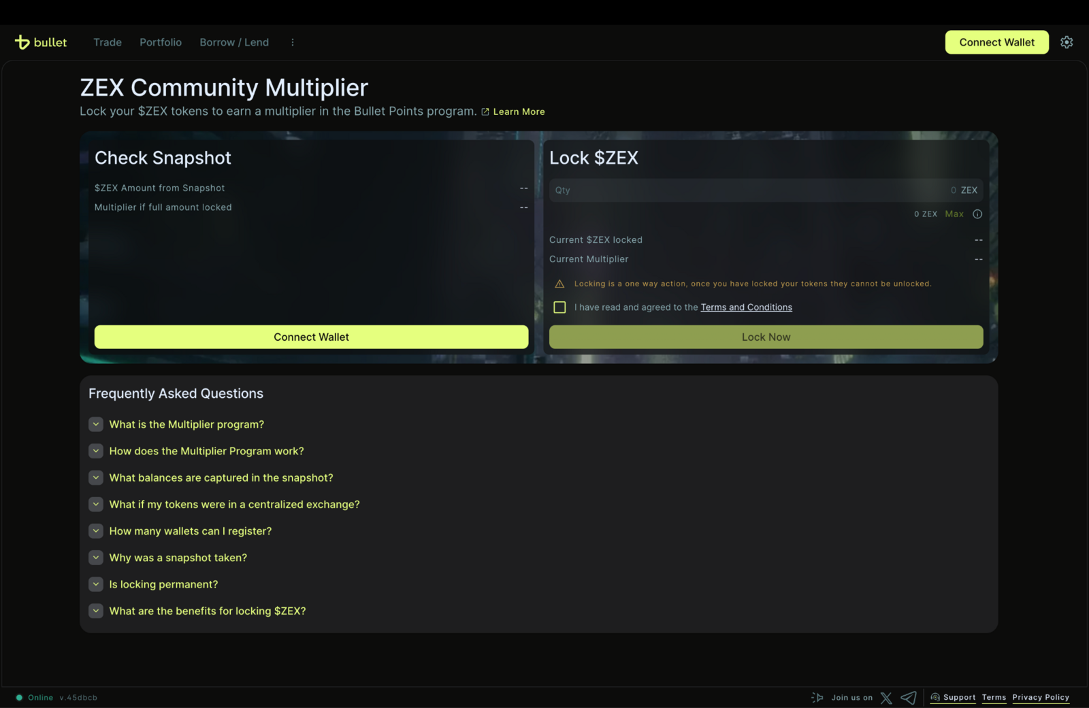
Task: Expand 'What balances are captured in the snapshot?'
Action: 96,478
